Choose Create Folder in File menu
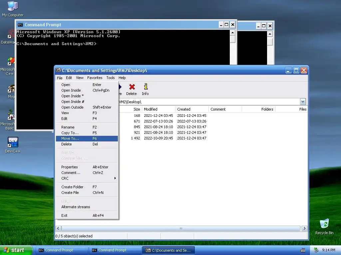Screen dimensions: 341x255 point(87,187)
